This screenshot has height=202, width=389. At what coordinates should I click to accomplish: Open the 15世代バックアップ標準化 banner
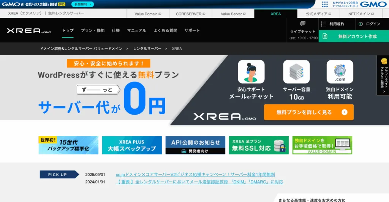click(x=68, y=145)
